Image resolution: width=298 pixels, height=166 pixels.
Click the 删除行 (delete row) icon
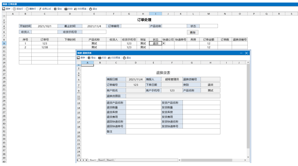(x=27, y=8)
